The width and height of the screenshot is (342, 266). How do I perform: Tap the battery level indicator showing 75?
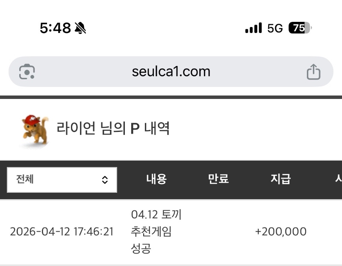coord(300,28)
